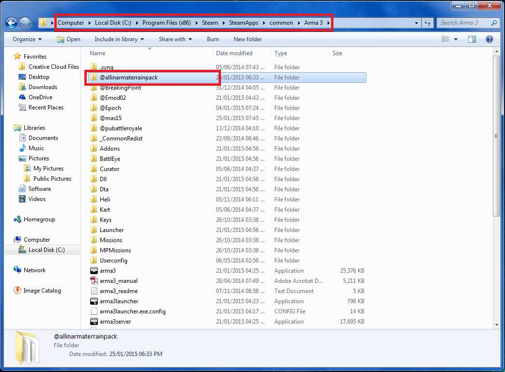505x372 pixels.
Task: Select the arma3server application icon
Action: pos(94,322)
